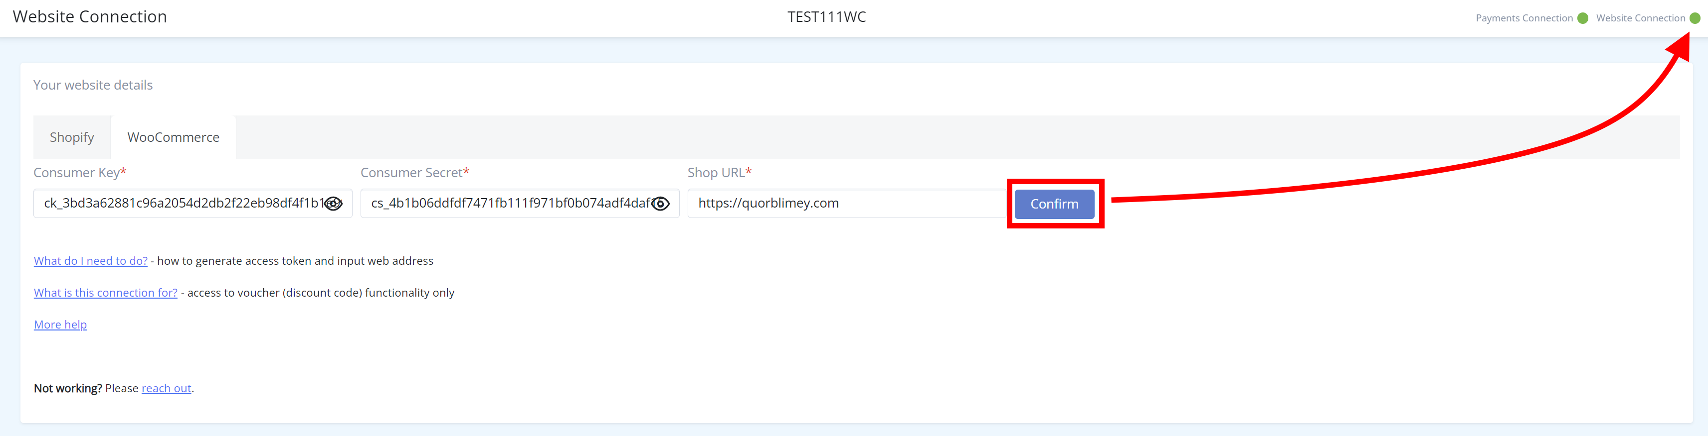The image size is (1708, 436).
Task: Open 'What do I need to do?' link
Action: (x=91, y=261)
